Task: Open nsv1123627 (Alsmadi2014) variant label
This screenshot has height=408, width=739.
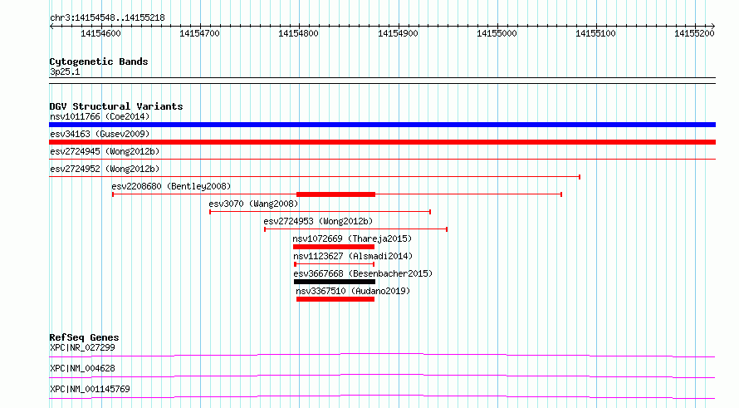Action: (353, 256)
